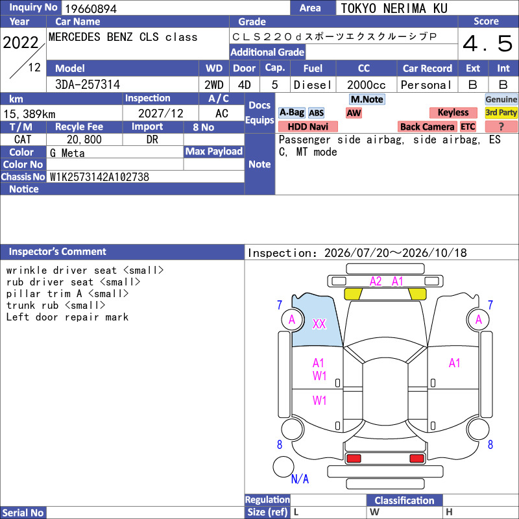Click the A1 mark on right front door
This screenshot has height=519, width=519.
[x=455, y=363]
